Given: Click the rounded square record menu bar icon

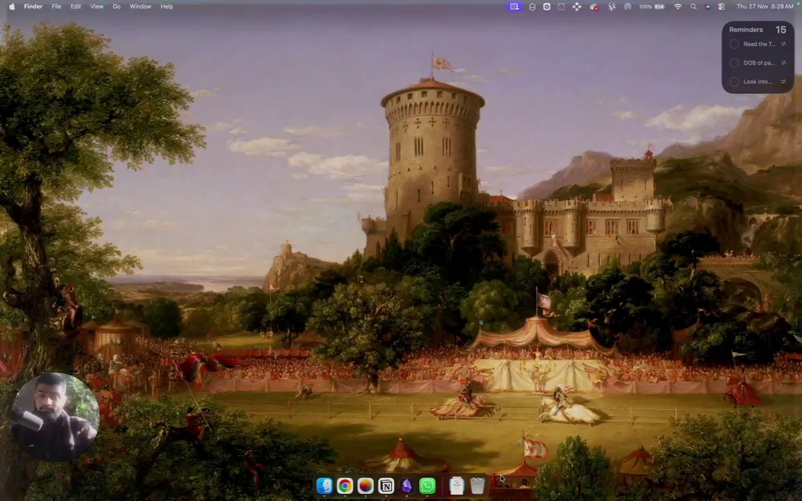Looking at the screenshot, I should (x=547, y=7).
